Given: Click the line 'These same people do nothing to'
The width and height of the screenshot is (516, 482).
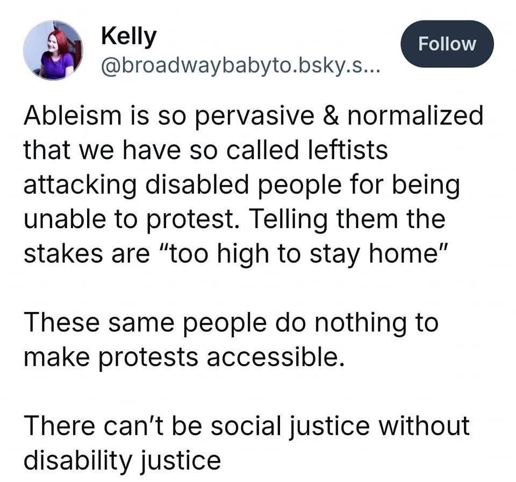Looking at the screenshot, I should coord(231,323).
